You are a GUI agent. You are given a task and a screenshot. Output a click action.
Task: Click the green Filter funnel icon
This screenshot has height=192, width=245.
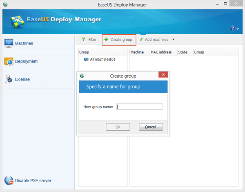tap(83, 40)
